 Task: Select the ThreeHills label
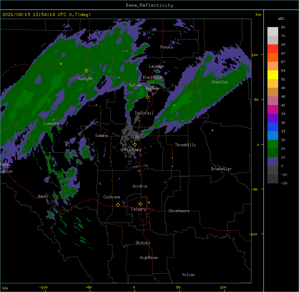[185, 145]
